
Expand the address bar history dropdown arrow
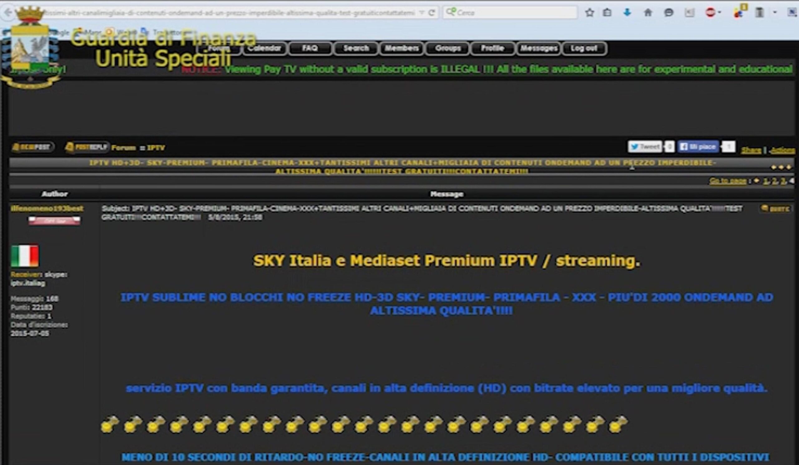click(x=422, y=13)
